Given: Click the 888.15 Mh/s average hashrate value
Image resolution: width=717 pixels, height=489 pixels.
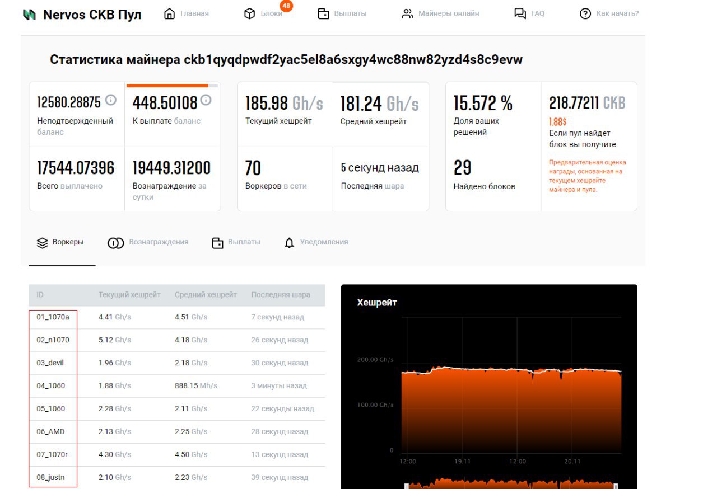Looking at the screenshot, I should [x=196, y=386].
